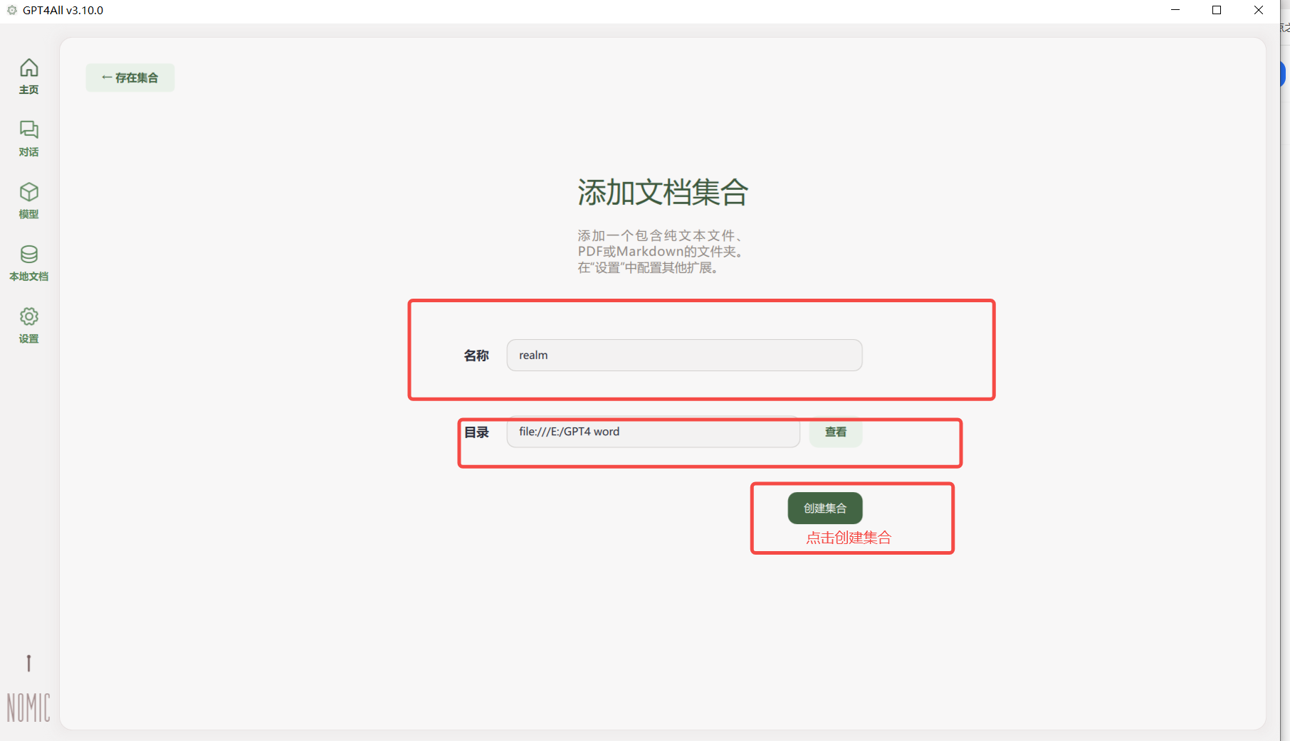Click the GPT4All gear icon in the title bar
Screen dimensions: 1290x741
pos(11,10)
